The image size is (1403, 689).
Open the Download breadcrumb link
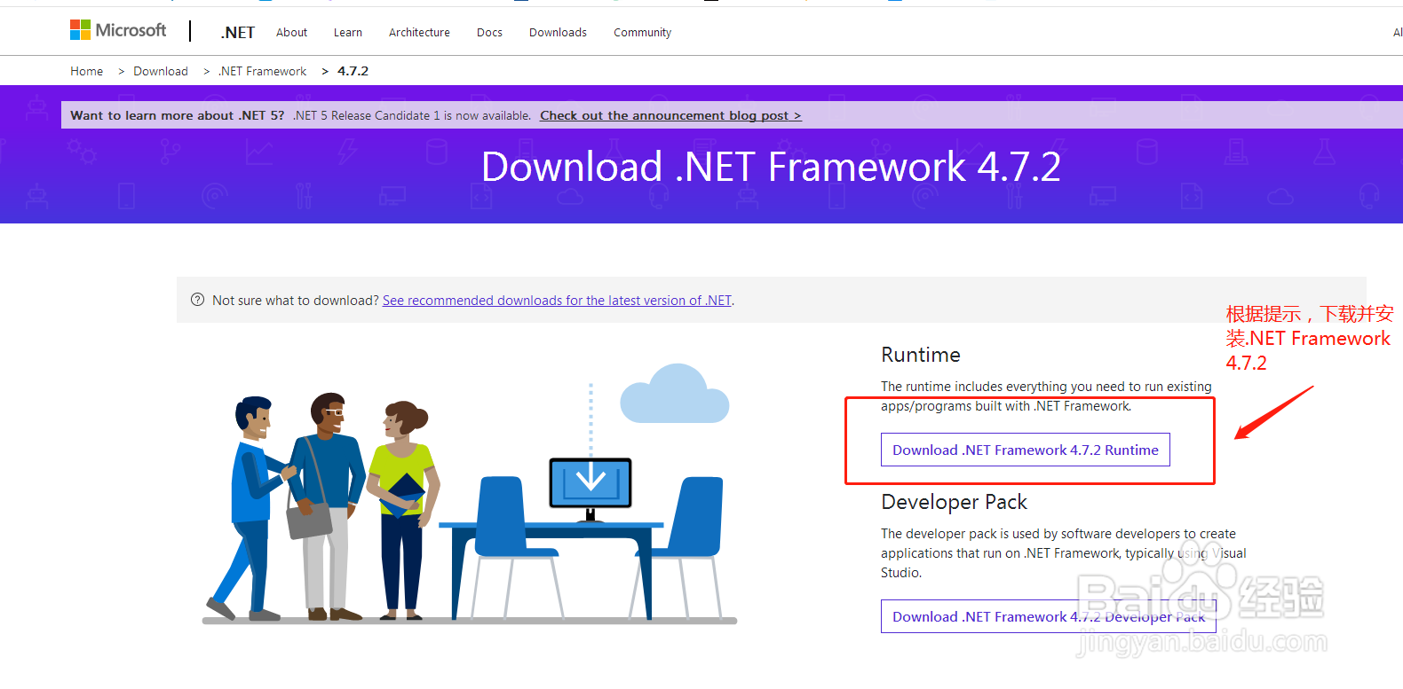(x=161, y=71)
